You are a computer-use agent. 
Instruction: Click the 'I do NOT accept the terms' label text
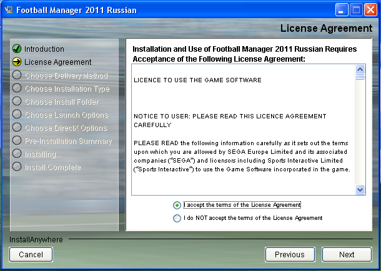[253, 218]
